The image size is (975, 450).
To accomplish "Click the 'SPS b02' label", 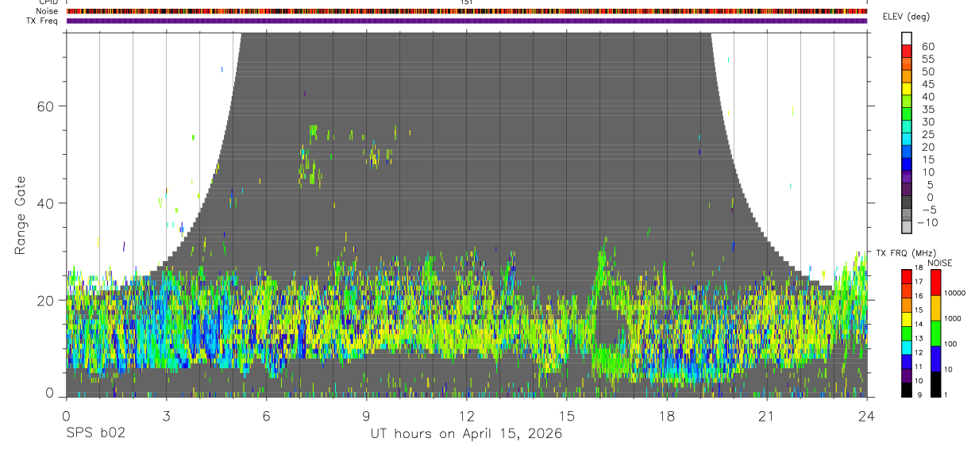I will [94, 433].
